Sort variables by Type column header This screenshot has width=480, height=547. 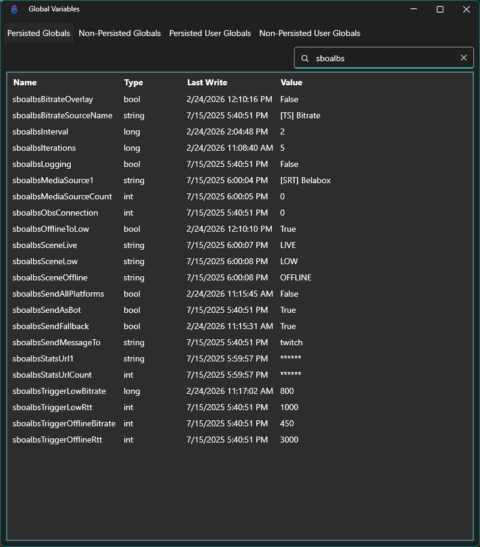pos(133,82)
